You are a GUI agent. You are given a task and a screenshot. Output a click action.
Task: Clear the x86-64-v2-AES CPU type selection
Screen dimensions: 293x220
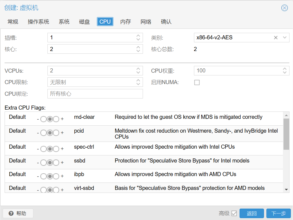click(x=276, y=38)
